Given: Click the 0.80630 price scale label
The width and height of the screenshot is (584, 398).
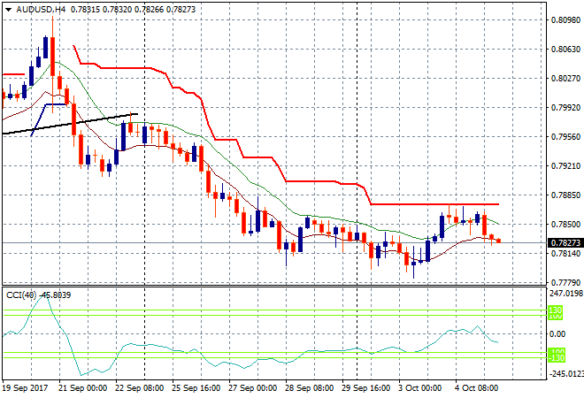Looking at the screenshot, I should 565,50.
